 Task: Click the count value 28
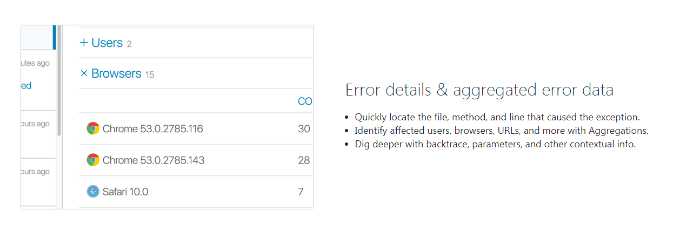pyautogui.click(x=304, y=160)
